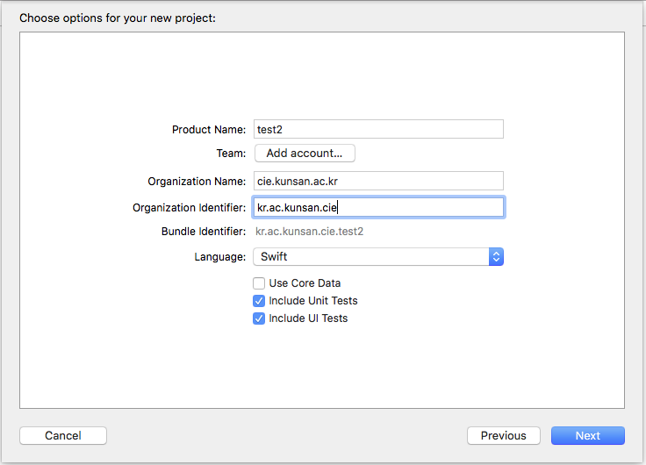Viewport: 646px width, 465px height.
Task: Enable the Use Core Data checkbox
Action: (259, 283)
